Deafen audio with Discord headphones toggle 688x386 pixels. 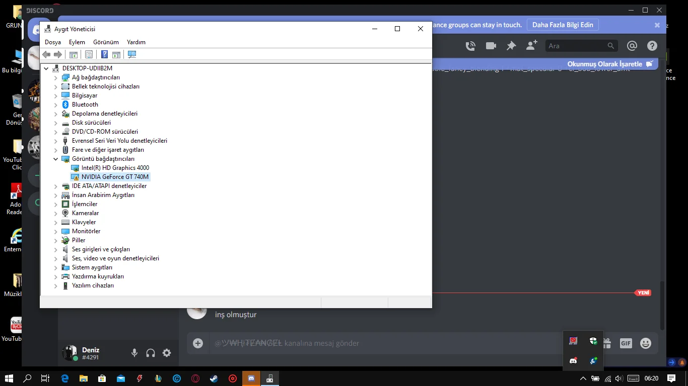point(151,353)
